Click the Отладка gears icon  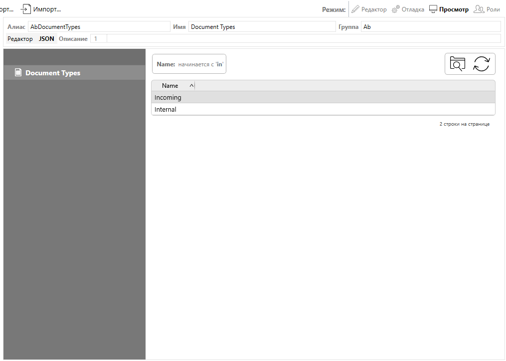tap(396, 9)
